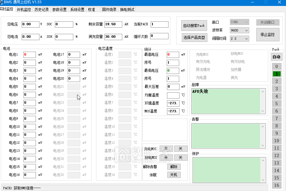Select Pack number 10

[x=277, y=141]
